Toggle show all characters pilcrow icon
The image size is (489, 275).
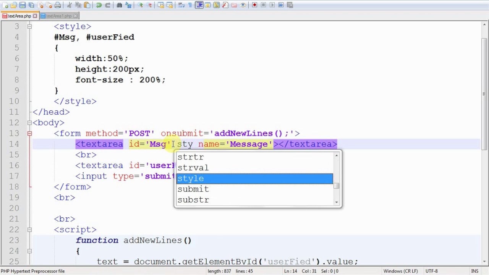190,5
